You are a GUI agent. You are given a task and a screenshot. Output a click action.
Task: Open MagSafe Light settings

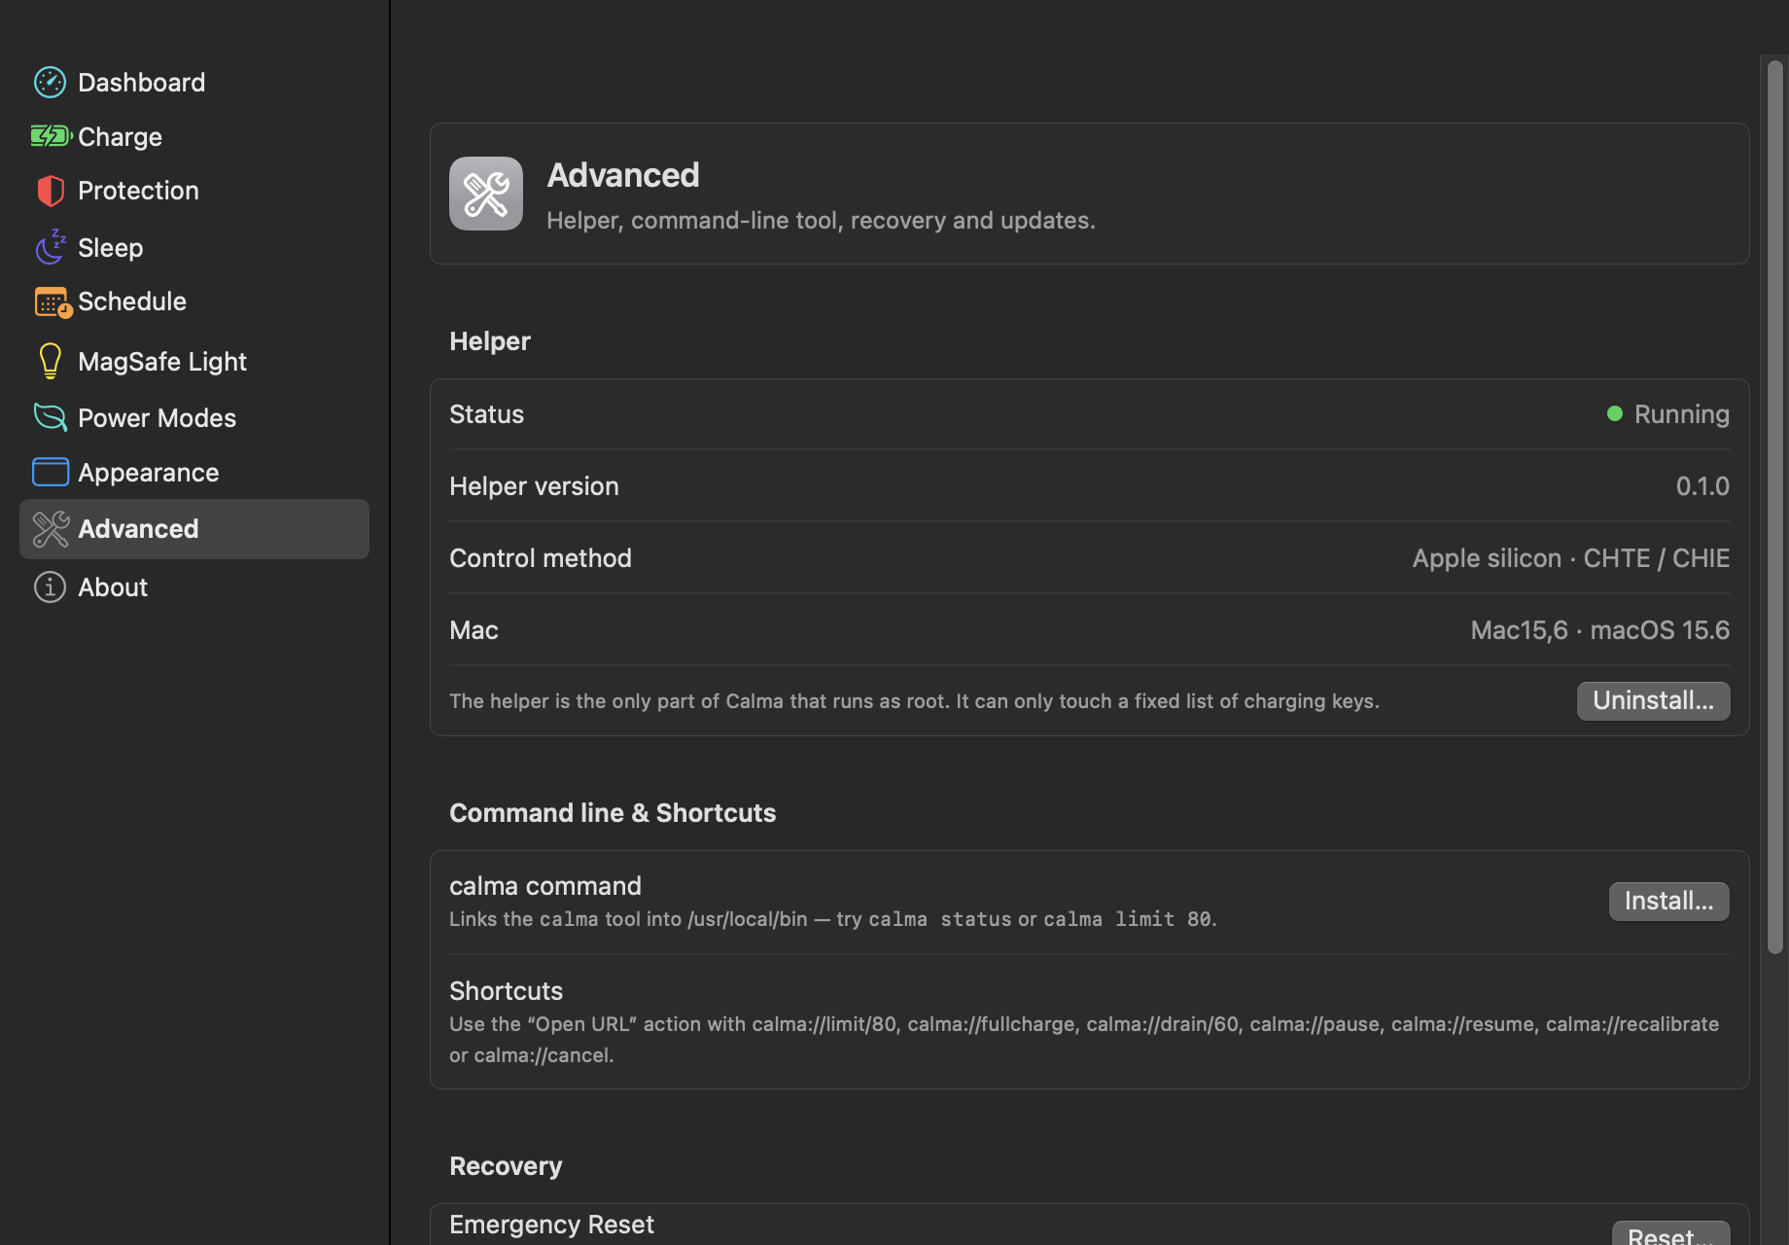pos(194,361)
